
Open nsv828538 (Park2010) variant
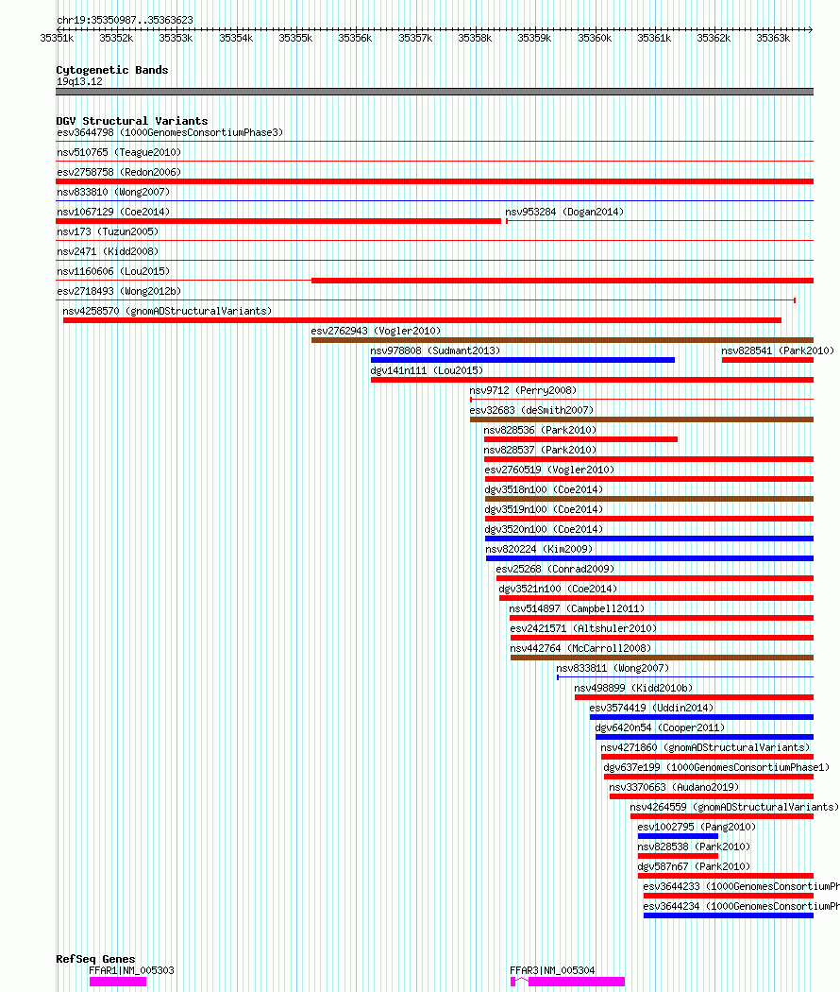click(x=694, y=847)
